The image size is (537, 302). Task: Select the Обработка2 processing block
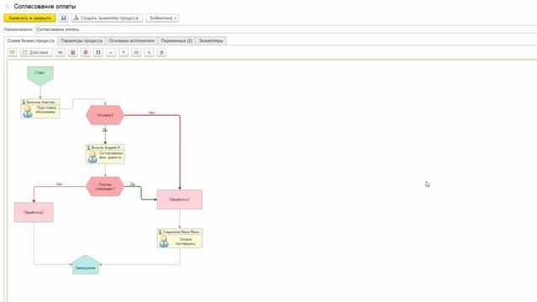click(34, 212)
